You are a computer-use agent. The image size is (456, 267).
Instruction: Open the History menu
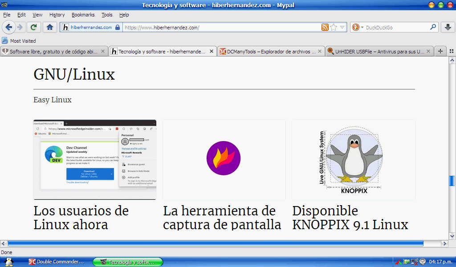pyautogui.click(x=57, y=15)
